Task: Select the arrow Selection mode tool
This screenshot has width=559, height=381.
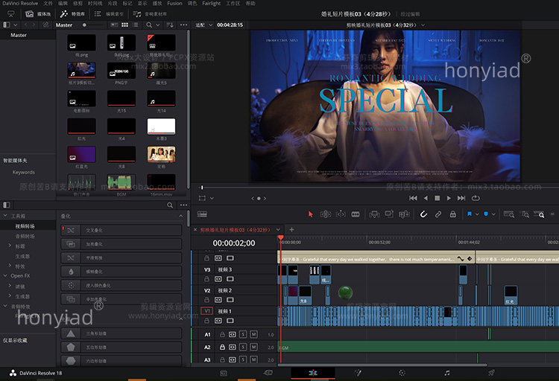Action: coord(312,214)
